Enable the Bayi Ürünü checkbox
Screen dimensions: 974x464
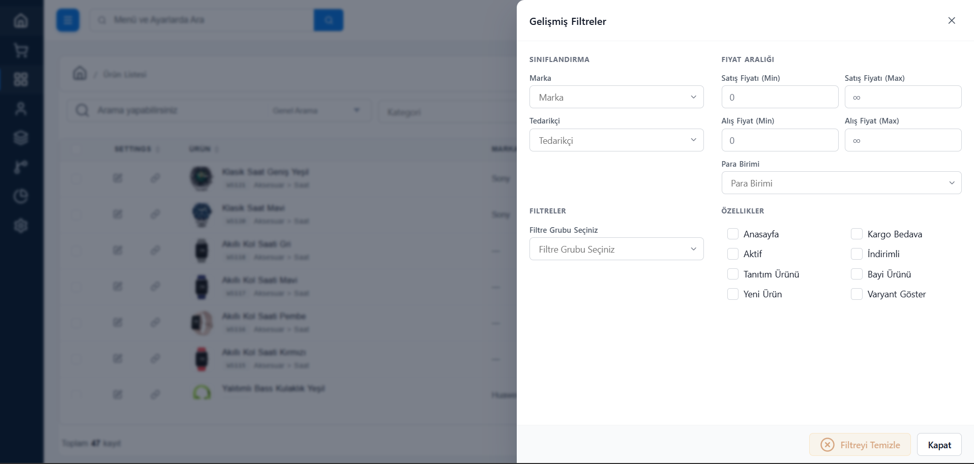[857, 274]
